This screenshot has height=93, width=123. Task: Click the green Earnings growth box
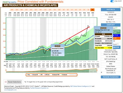[x=117, y=32]
